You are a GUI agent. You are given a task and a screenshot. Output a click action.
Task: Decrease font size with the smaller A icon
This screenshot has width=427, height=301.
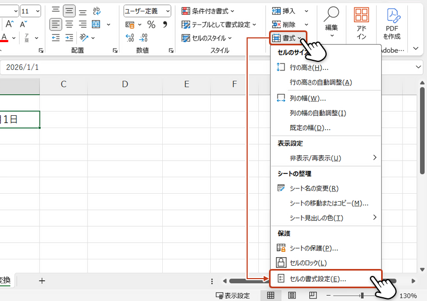pos(23,24)
